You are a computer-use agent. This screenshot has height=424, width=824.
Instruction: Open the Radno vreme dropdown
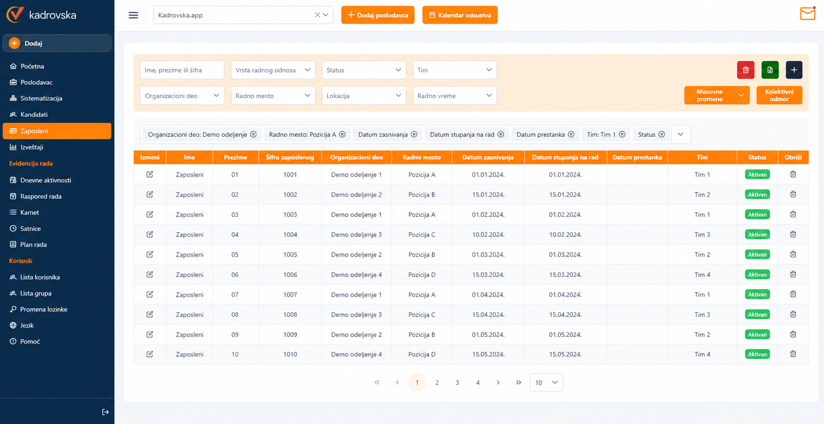pos(454,96)
